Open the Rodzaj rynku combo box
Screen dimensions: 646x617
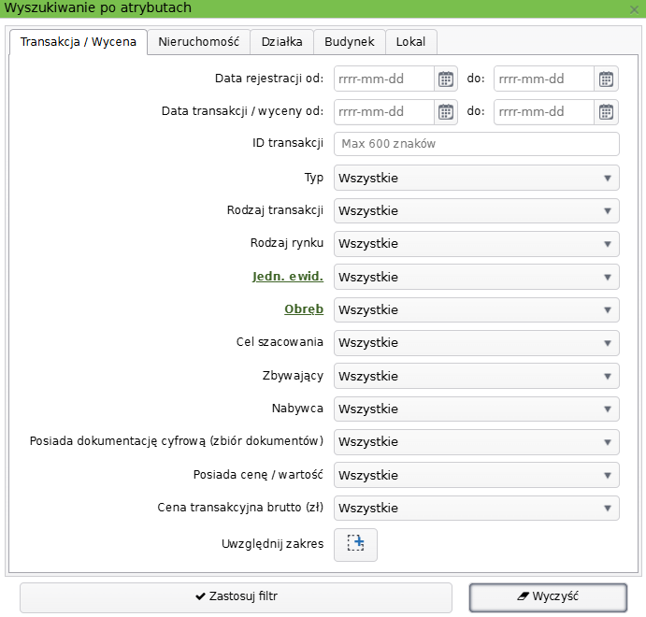[476, 244]
